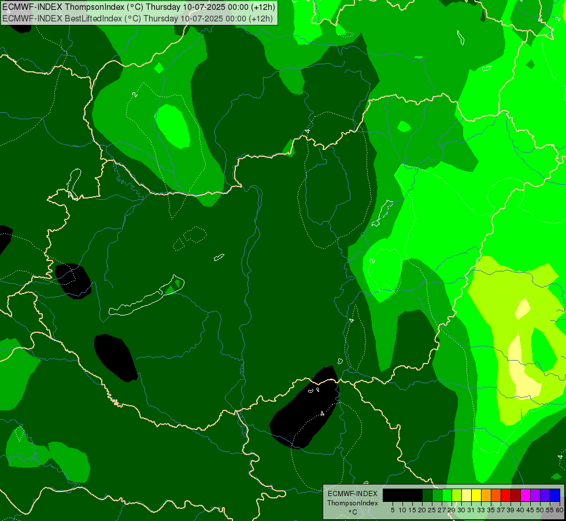The width and height of the screenshot is (566, 521).
Task: Select the medium green 25-27 legend swatch
Action: coord(437,495)
